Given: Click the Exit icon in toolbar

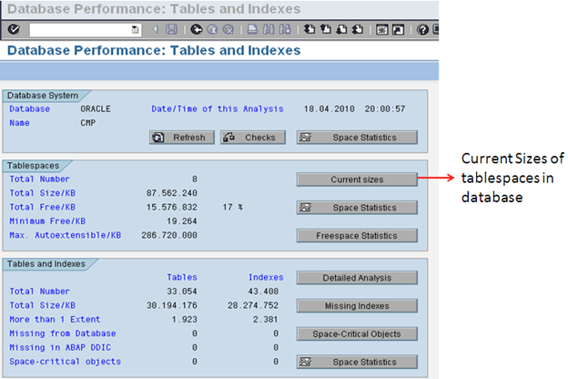Looking at the screenshot, I should coord(212,29).
